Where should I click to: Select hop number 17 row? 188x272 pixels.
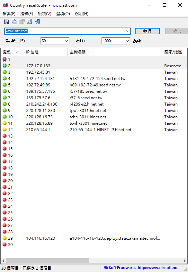(x=93, y=161)
